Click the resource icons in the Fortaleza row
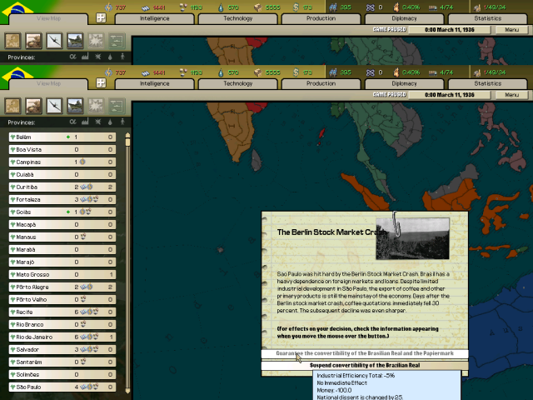Viewport: 533px width, 400px height. 89,199
